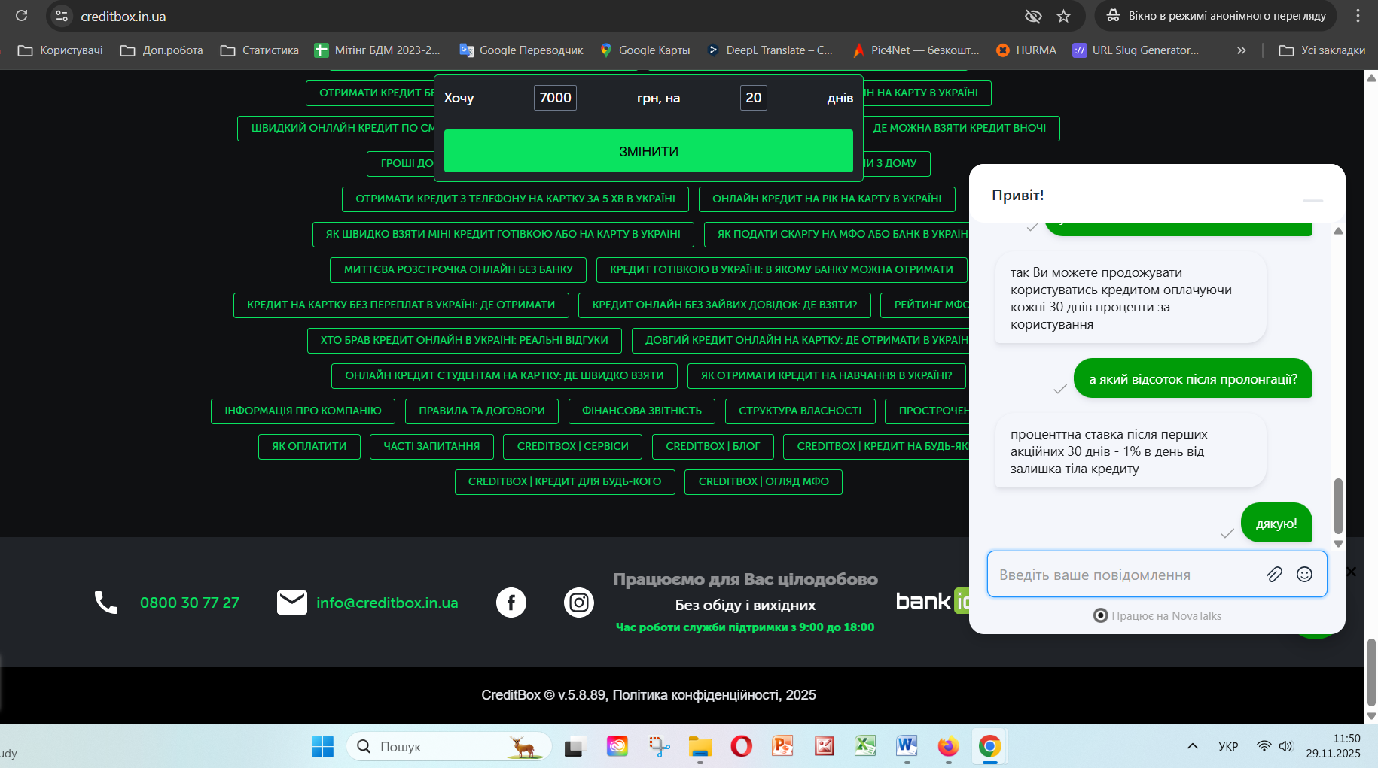Call the 0800 30 77 27 number link

[x=190, y=603]
